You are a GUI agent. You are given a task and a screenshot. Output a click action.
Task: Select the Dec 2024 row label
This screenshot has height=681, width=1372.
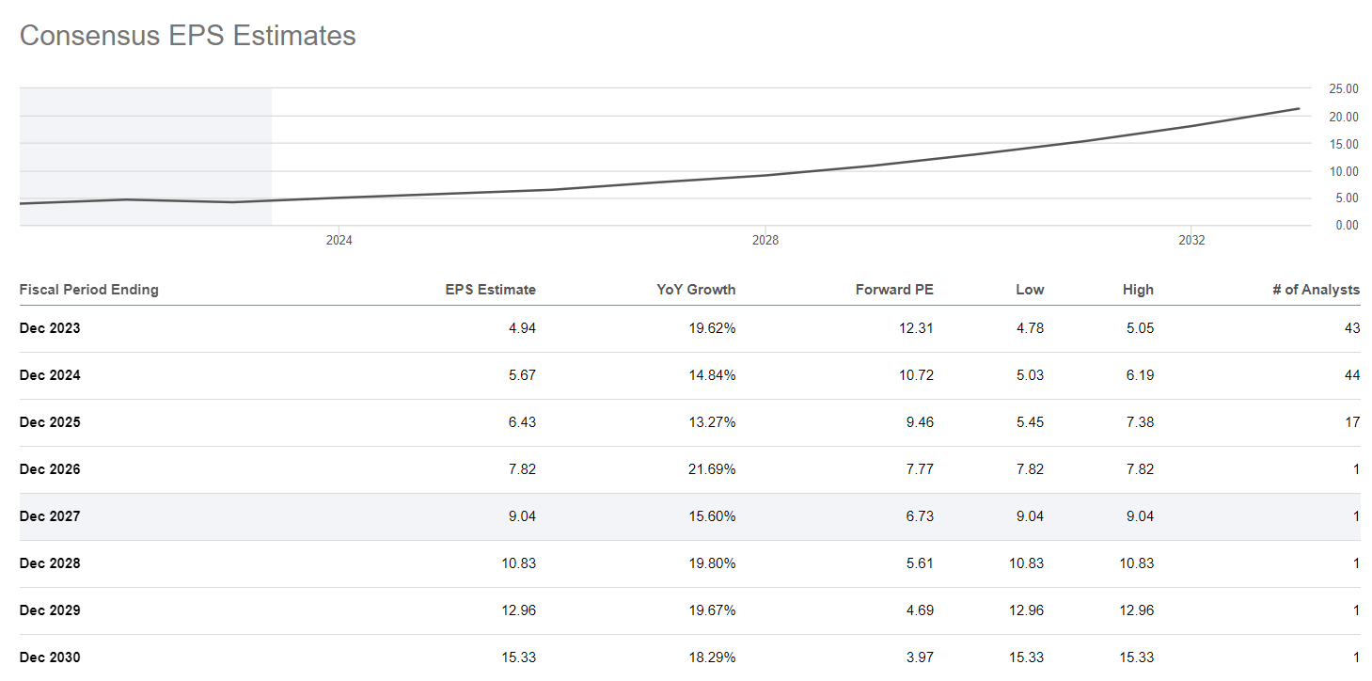(50, 375)
